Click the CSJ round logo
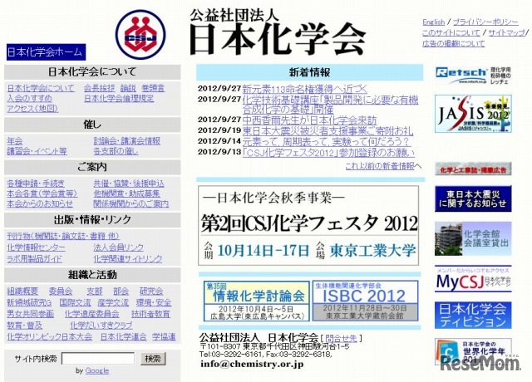The image size is (532, 382). click(140, 35)
